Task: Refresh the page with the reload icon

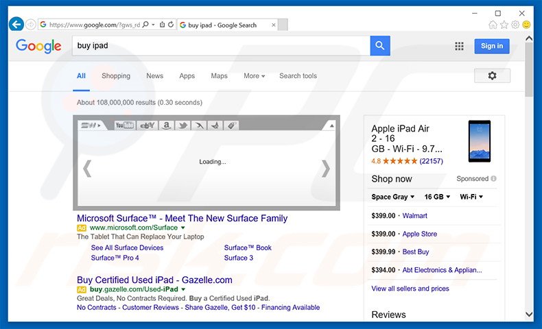Action: 171,25
